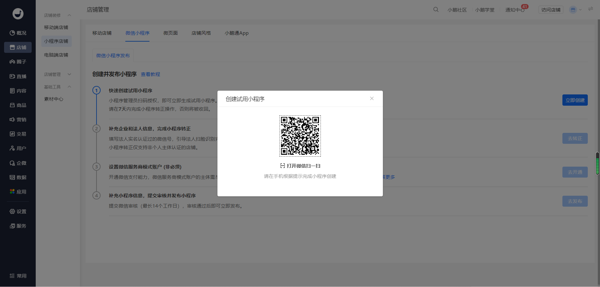
Task: Click the 去发布 button
Action: (575, 201)
